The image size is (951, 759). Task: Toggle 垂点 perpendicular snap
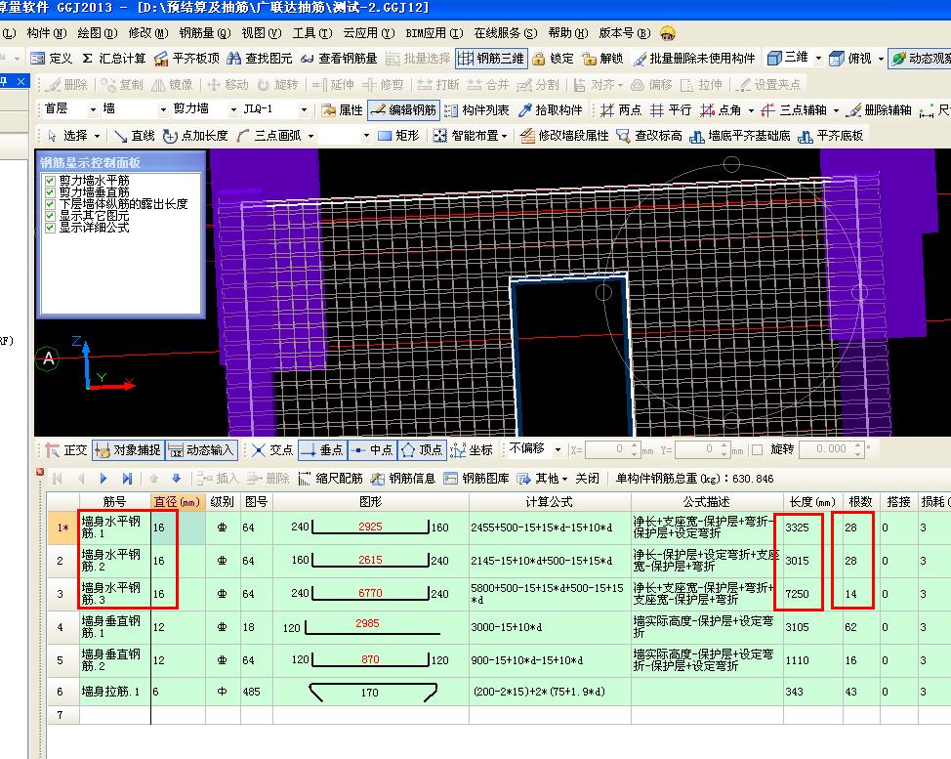[x=322, y=449]
